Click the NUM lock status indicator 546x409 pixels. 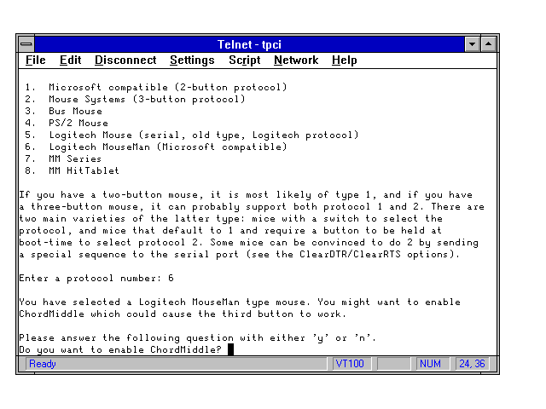tap(430, 364)
